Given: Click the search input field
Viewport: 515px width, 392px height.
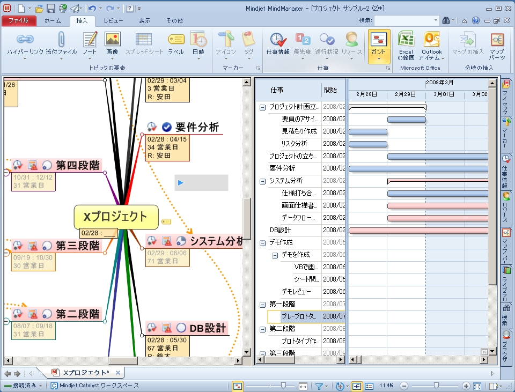Looking at the screenshot, I should coord(403,20).
